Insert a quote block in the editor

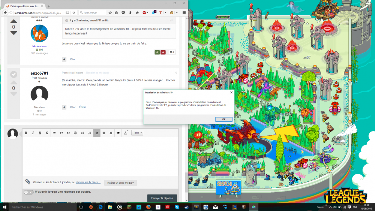coord(61,133)
